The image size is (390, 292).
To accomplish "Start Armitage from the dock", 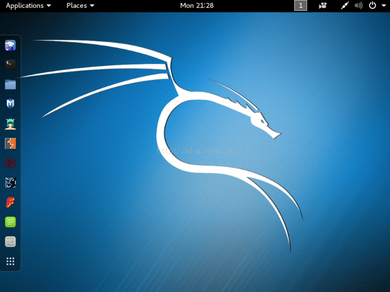I will point(10,124).
